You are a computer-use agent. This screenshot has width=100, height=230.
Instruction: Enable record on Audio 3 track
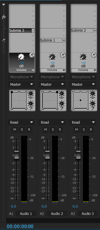tap(91, 130)
